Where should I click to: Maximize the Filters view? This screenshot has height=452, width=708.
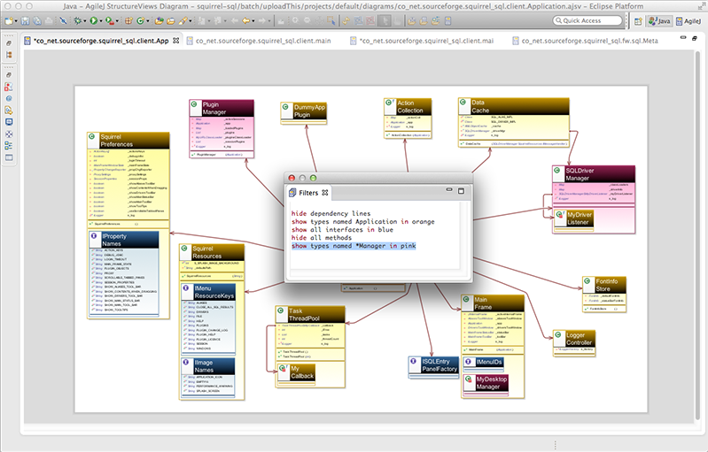tap(461, 191)
